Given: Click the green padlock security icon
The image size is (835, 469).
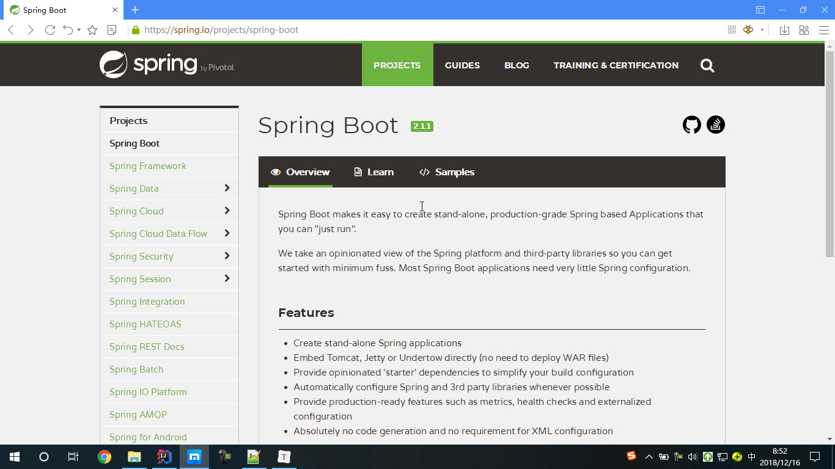Looking at the screenshot, I should (135, 30).
